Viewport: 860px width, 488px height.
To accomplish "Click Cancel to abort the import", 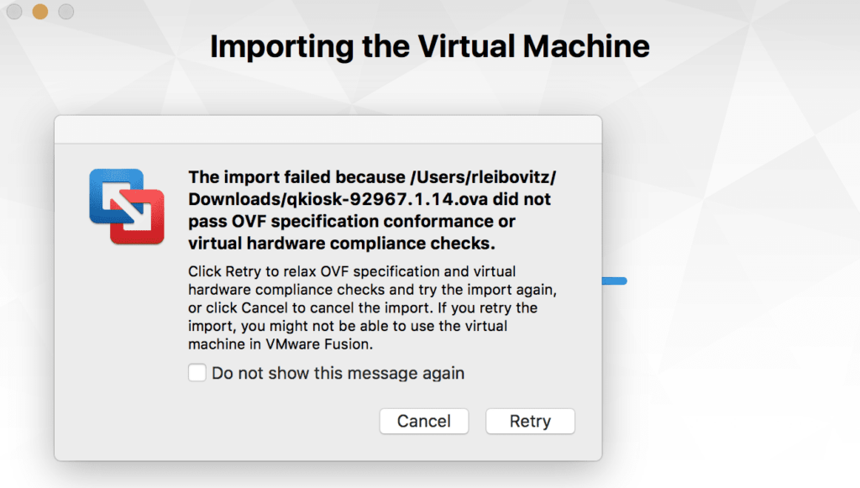I will tap(424, 422).
